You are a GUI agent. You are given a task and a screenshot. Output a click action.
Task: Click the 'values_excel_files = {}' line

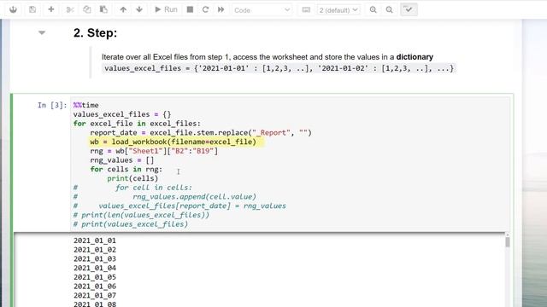(x=122, y=114)
